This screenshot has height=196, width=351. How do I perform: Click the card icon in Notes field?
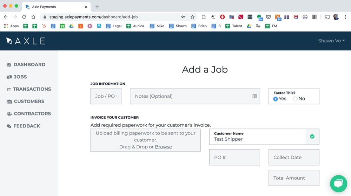[255, 96]
